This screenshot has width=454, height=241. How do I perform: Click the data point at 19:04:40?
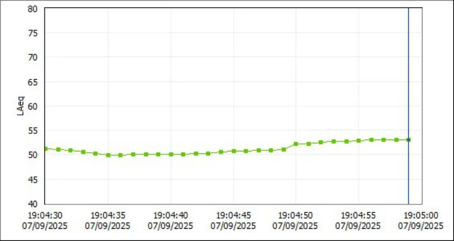click(x=171, y=154)
